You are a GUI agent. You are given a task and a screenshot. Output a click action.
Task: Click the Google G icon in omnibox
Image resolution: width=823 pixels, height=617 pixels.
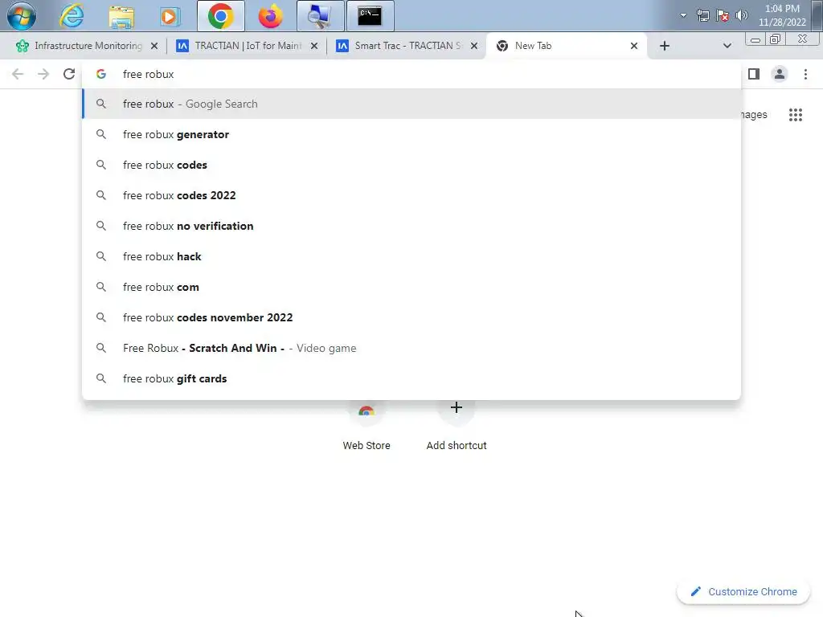coord(101,74)
